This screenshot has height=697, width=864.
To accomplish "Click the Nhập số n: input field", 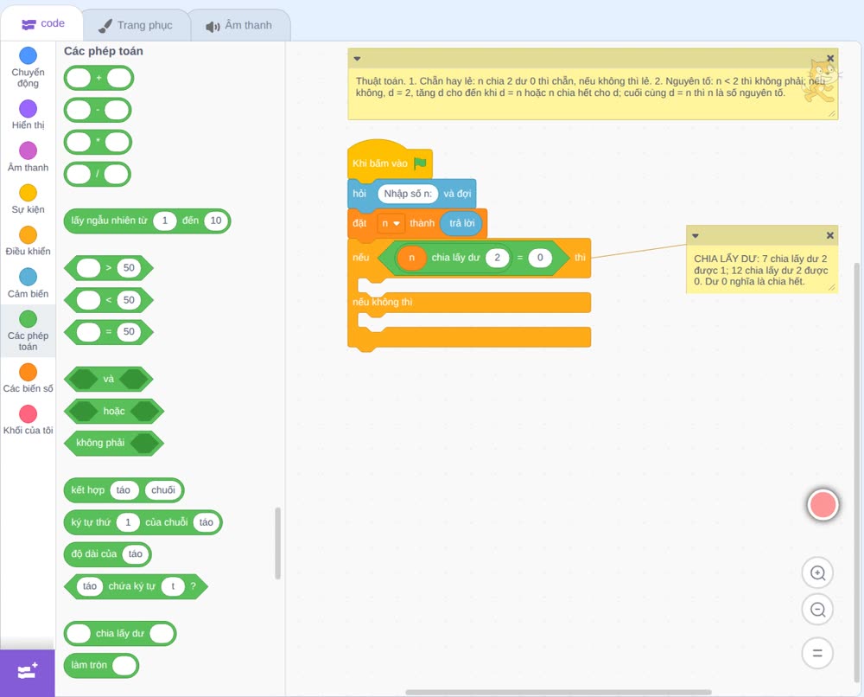I will 408,194.
